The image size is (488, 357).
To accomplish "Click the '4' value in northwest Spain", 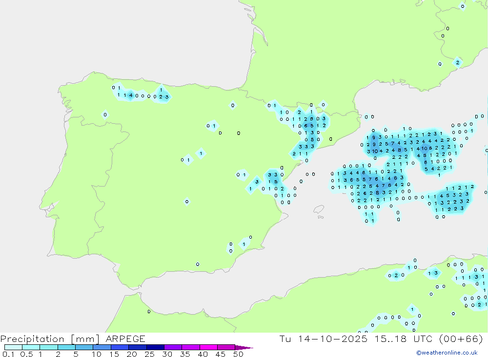I will point(131,95).
